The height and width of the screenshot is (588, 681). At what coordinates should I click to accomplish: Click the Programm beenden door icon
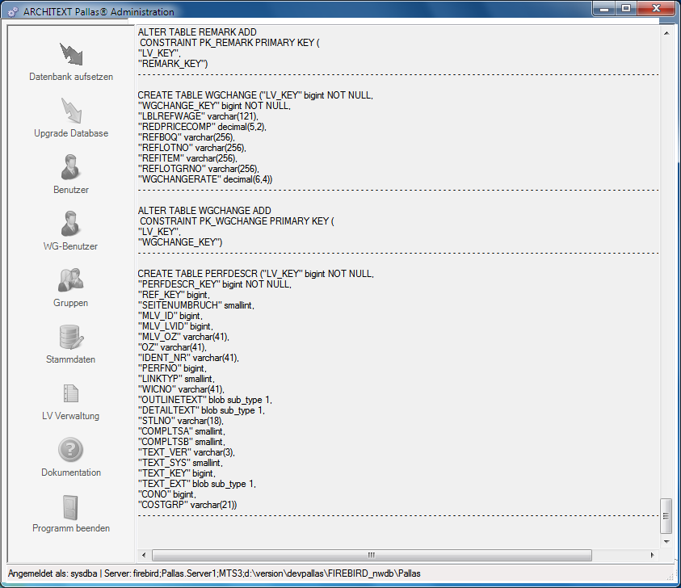pyautogui.click(x=70, y=506)
